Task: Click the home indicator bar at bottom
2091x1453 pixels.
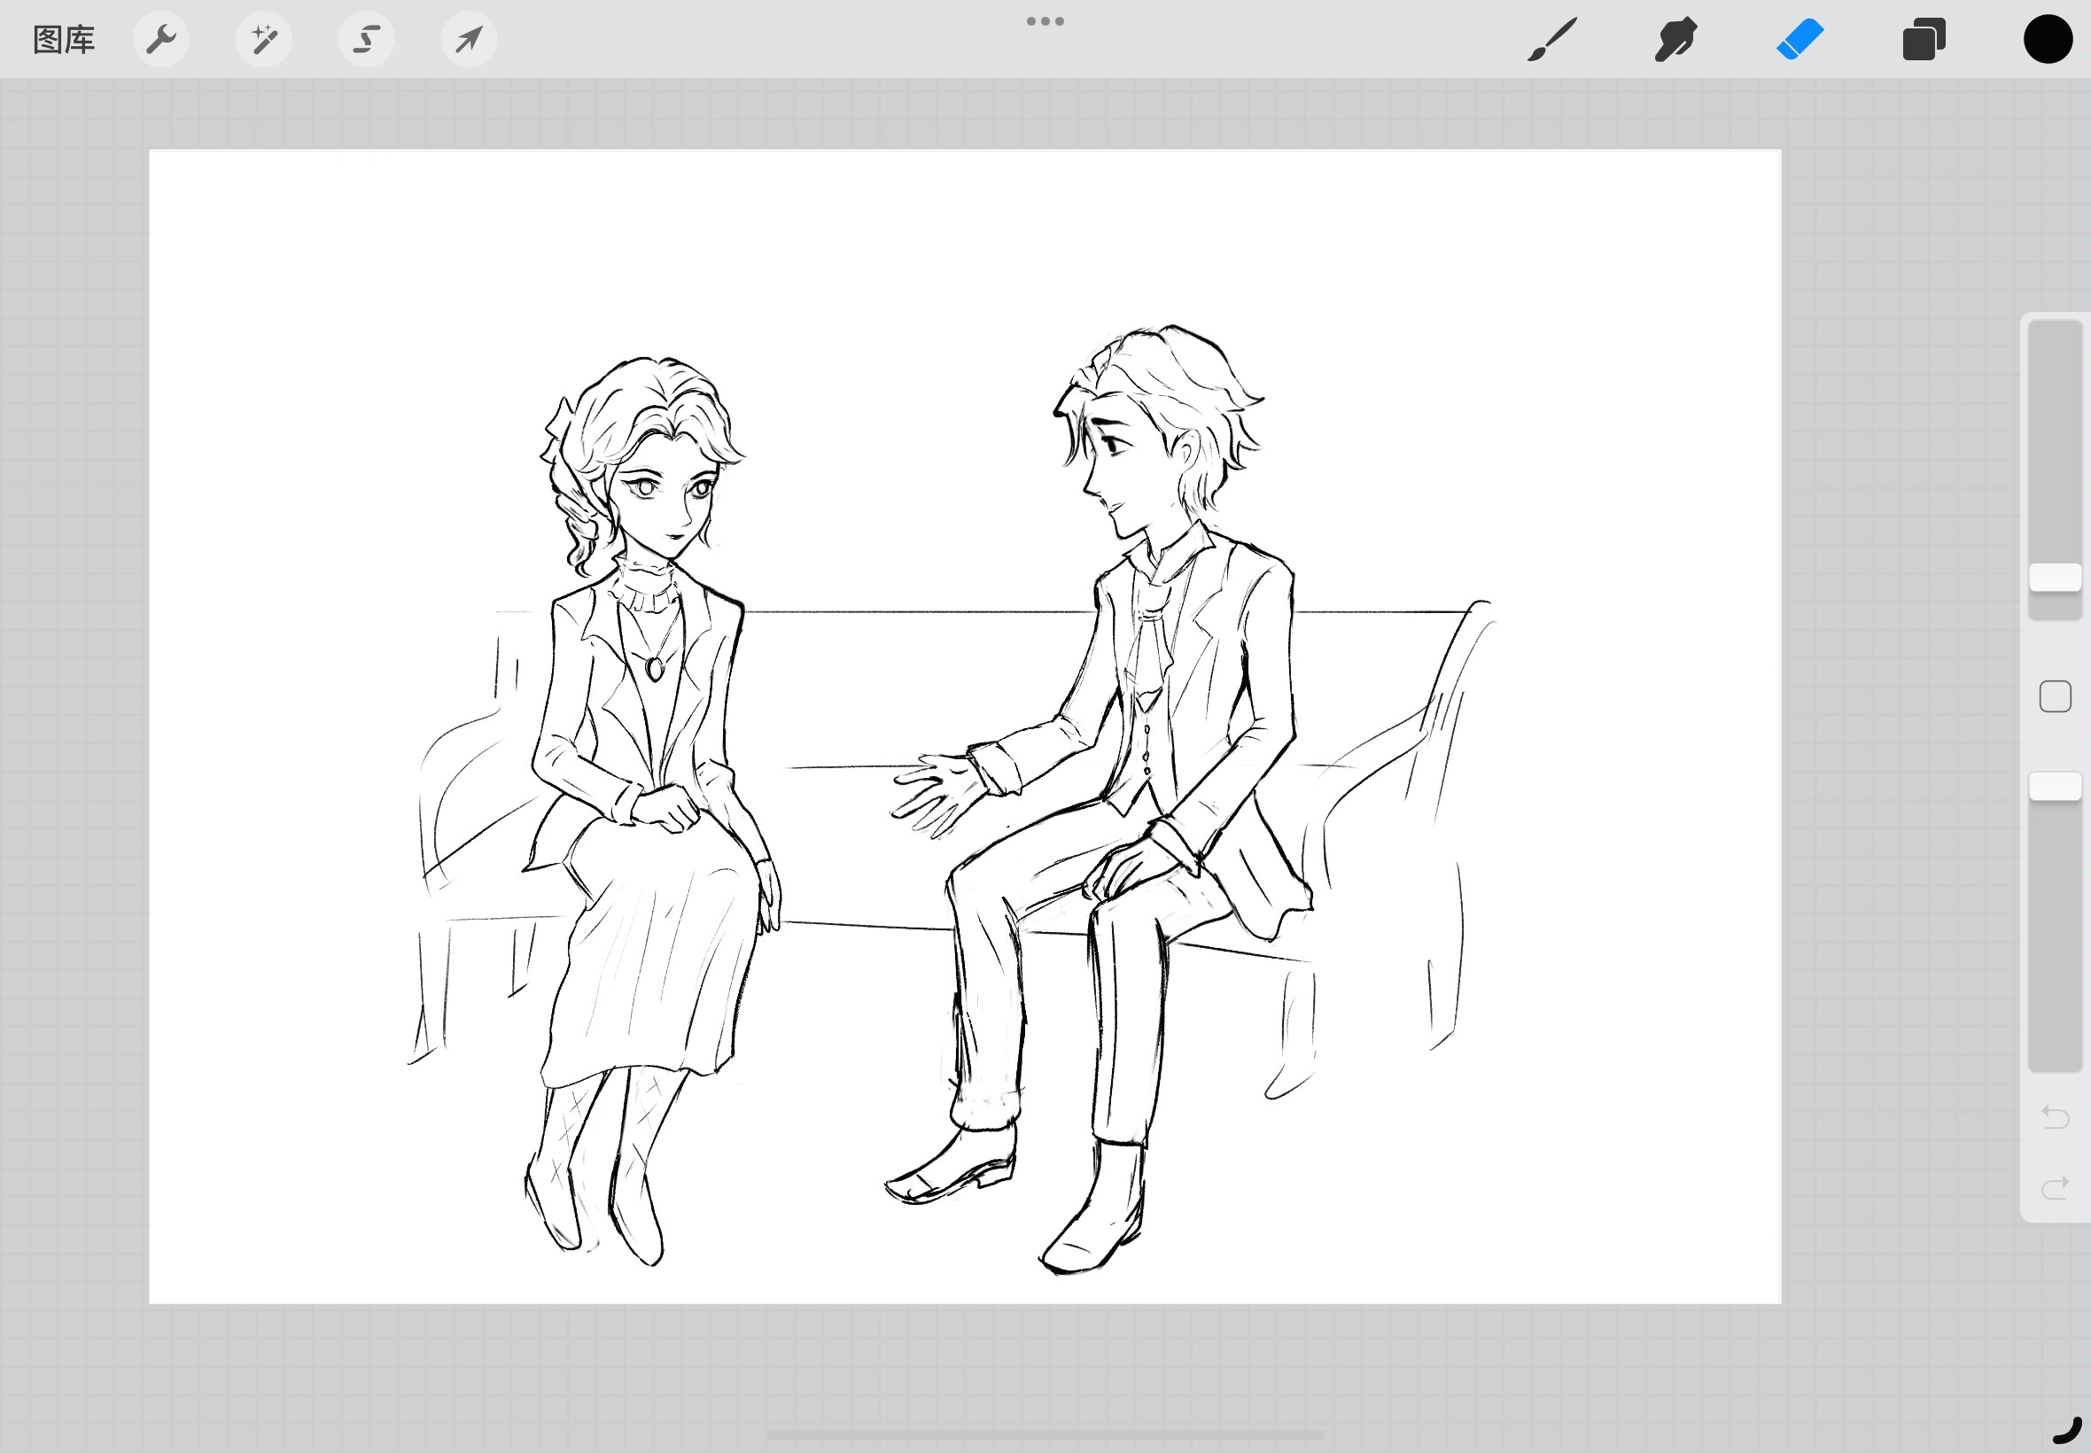Action: click(x=1045, y=1434)
